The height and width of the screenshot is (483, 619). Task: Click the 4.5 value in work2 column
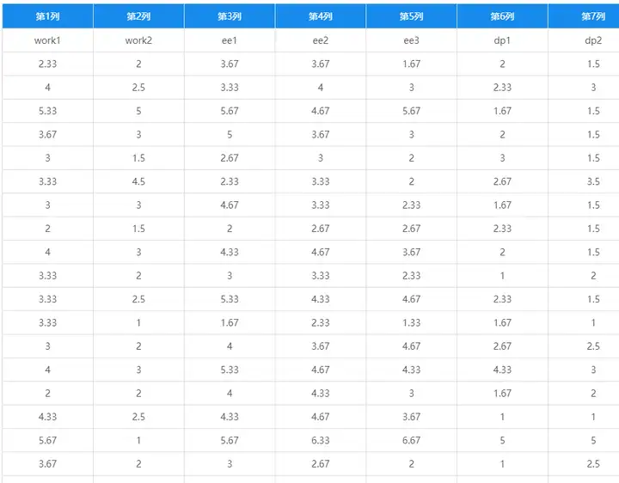[138, 181]
